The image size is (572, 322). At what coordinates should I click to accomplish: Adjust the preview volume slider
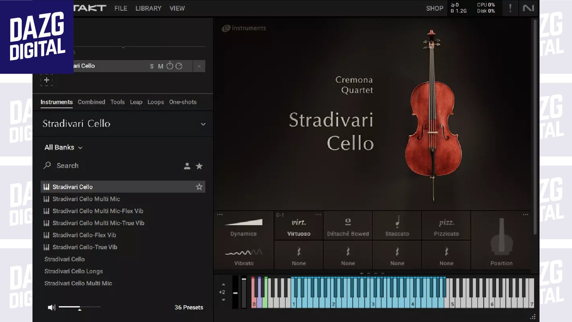click(x=79, y=307)
